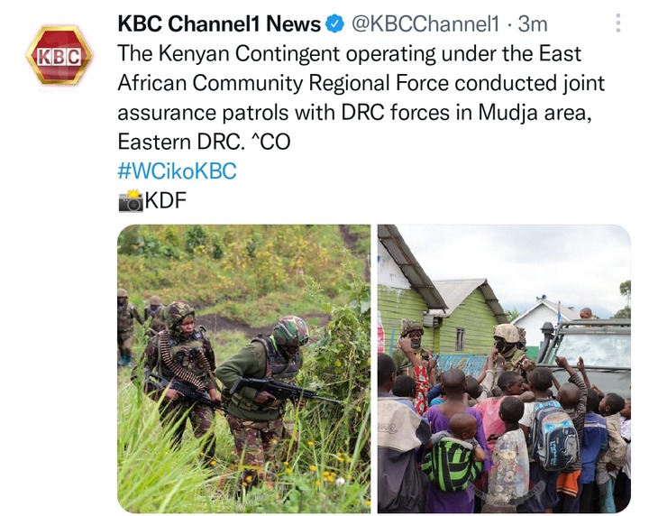Open the #WCikoKBC hashtag
This screenshot has height=516, width=649.
178,171
